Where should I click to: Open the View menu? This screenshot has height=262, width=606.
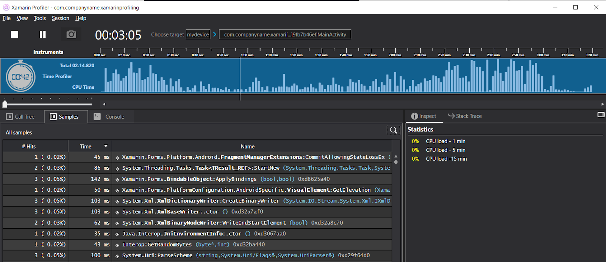pos(22,18)
